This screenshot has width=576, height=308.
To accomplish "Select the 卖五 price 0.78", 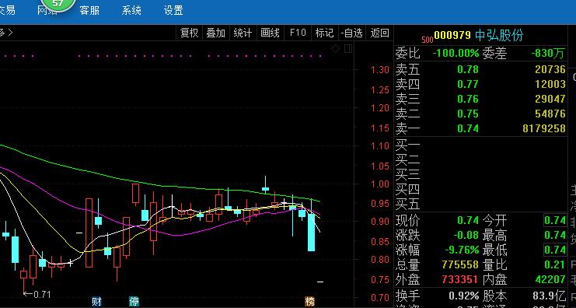I will pyautogui.click(x=468, y=69).
